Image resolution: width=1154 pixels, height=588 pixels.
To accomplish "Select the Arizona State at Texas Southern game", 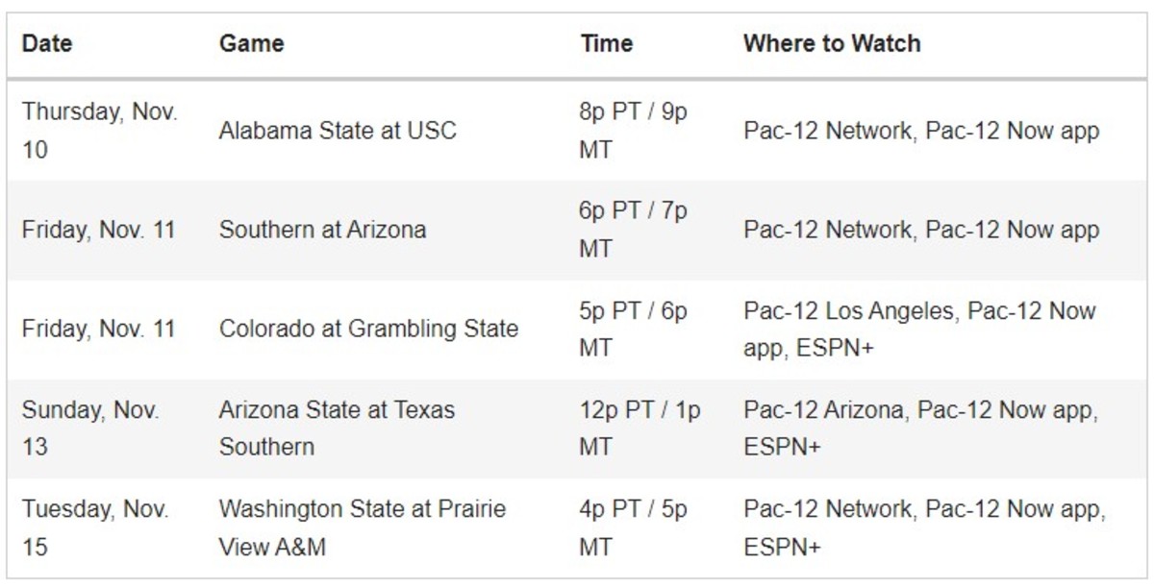I will [338, 428].
